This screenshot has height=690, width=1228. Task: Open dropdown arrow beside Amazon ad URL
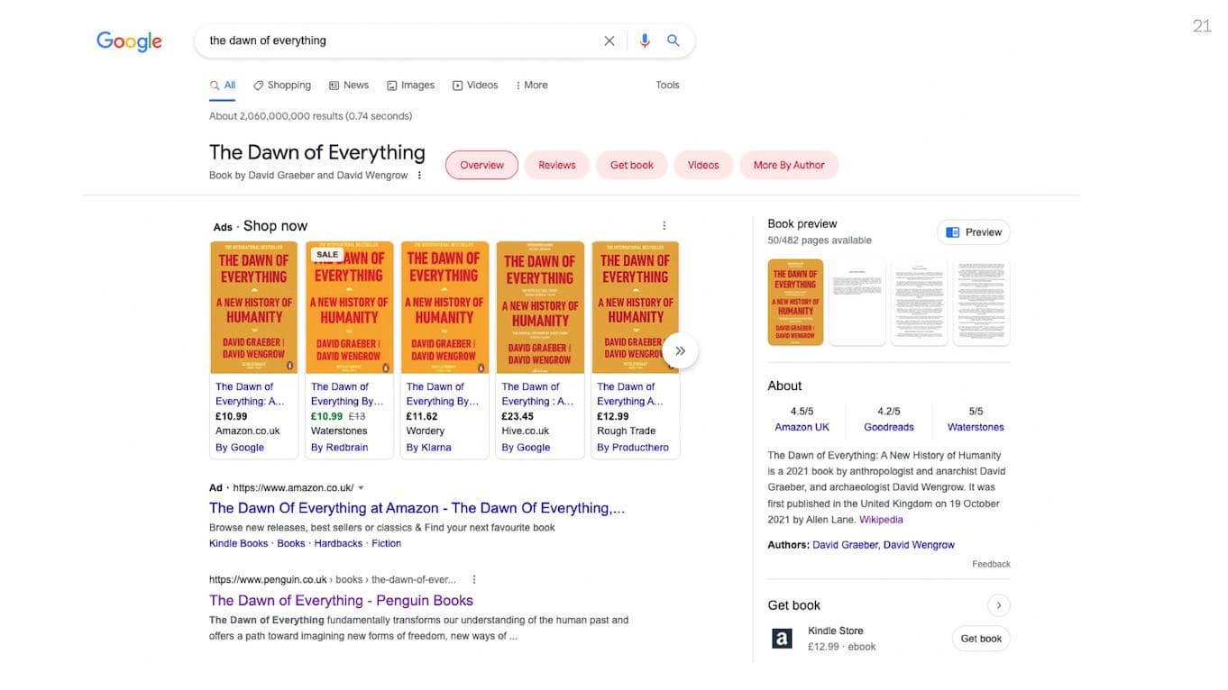click(361, 488)
